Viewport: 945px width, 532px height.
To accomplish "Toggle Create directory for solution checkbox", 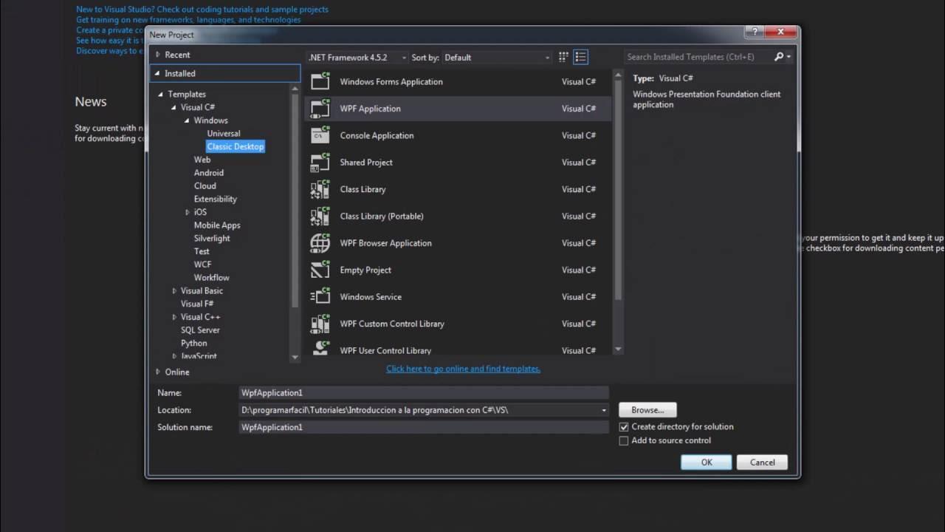I will point(624,427).
